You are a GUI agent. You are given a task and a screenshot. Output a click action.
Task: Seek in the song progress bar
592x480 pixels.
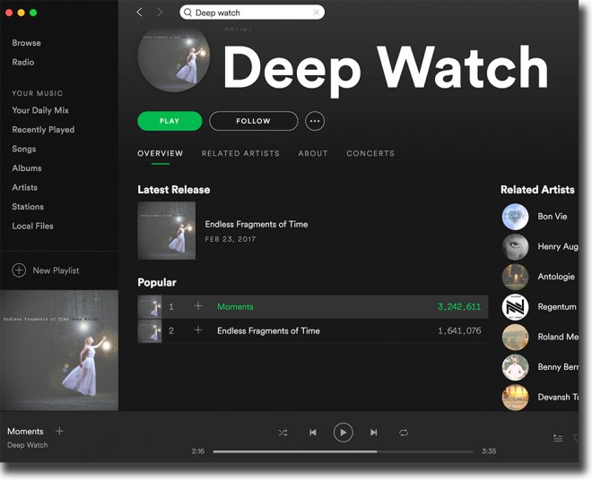point(343,451)
